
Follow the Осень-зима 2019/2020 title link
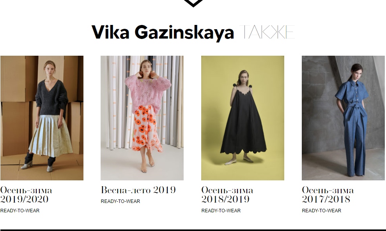[26, 195]
